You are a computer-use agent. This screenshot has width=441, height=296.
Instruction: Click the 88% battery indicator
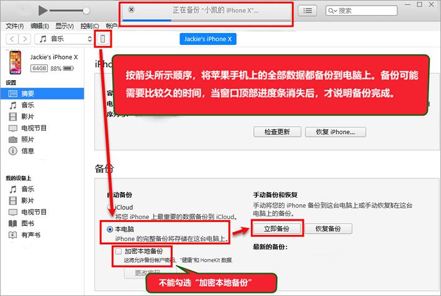[62, 68]
